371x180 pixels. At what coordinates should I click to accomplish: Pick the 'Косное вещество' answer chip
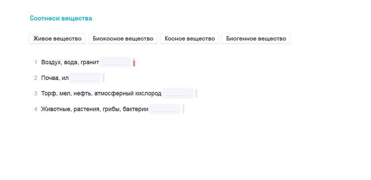pyautogui.click(x=190, y=38)
